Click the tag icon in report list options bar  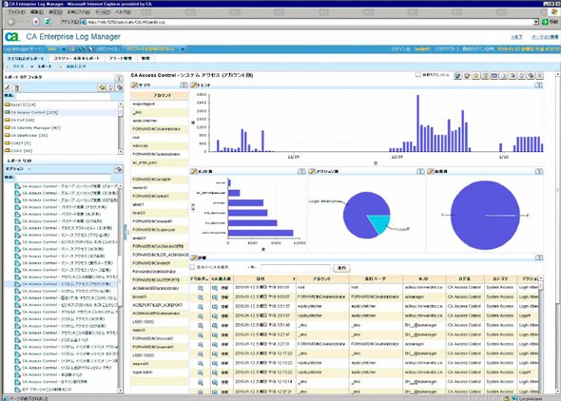coord(119,169)
